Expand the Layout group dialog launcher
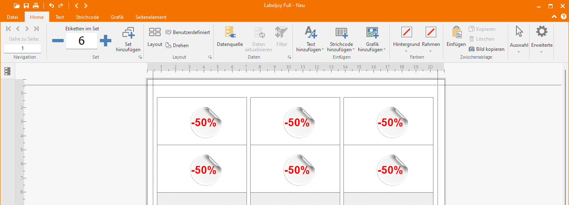569x205 pixels. [x=210, y=58]
